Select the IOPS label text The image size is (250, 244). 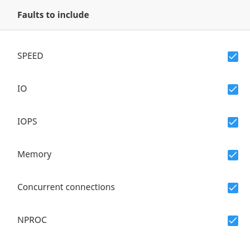click(x=27, y=121)
